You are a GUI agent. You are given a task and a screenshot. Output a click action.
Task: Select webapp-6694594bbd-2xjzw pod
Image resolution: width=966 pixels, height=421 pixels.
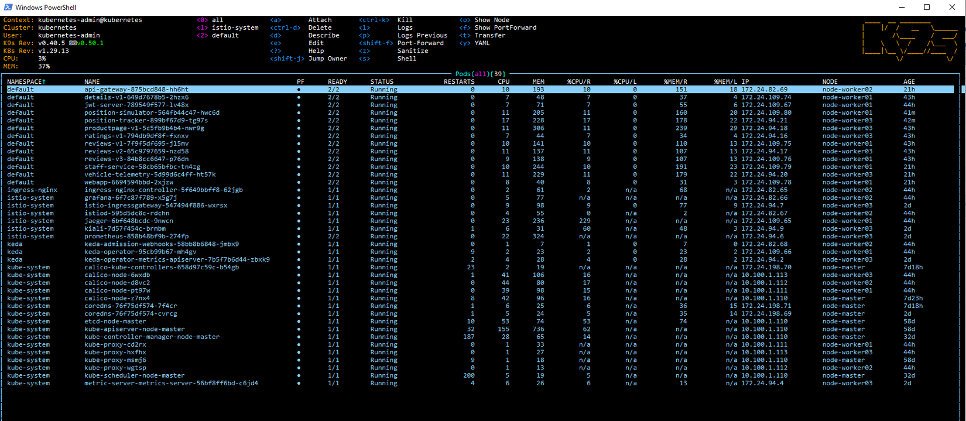point(129,182)
